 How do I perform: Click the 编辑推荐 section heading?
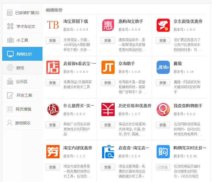[54, 10]
